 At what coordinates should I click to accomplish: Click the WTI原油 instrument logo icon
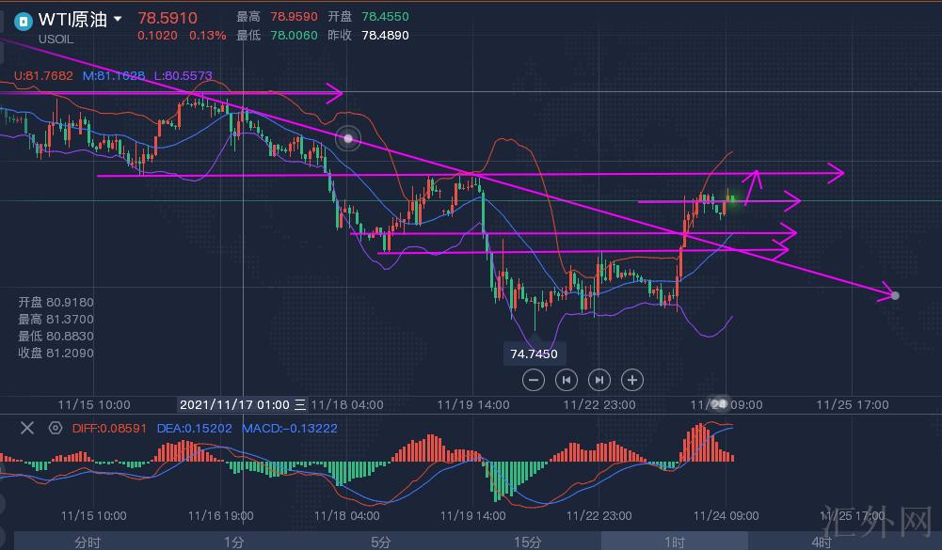pos(22,20)
